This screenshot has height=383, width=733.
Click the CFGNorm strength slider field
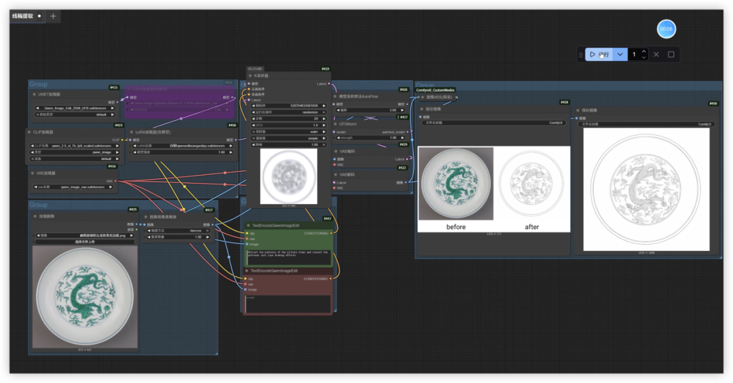[372, 138]
